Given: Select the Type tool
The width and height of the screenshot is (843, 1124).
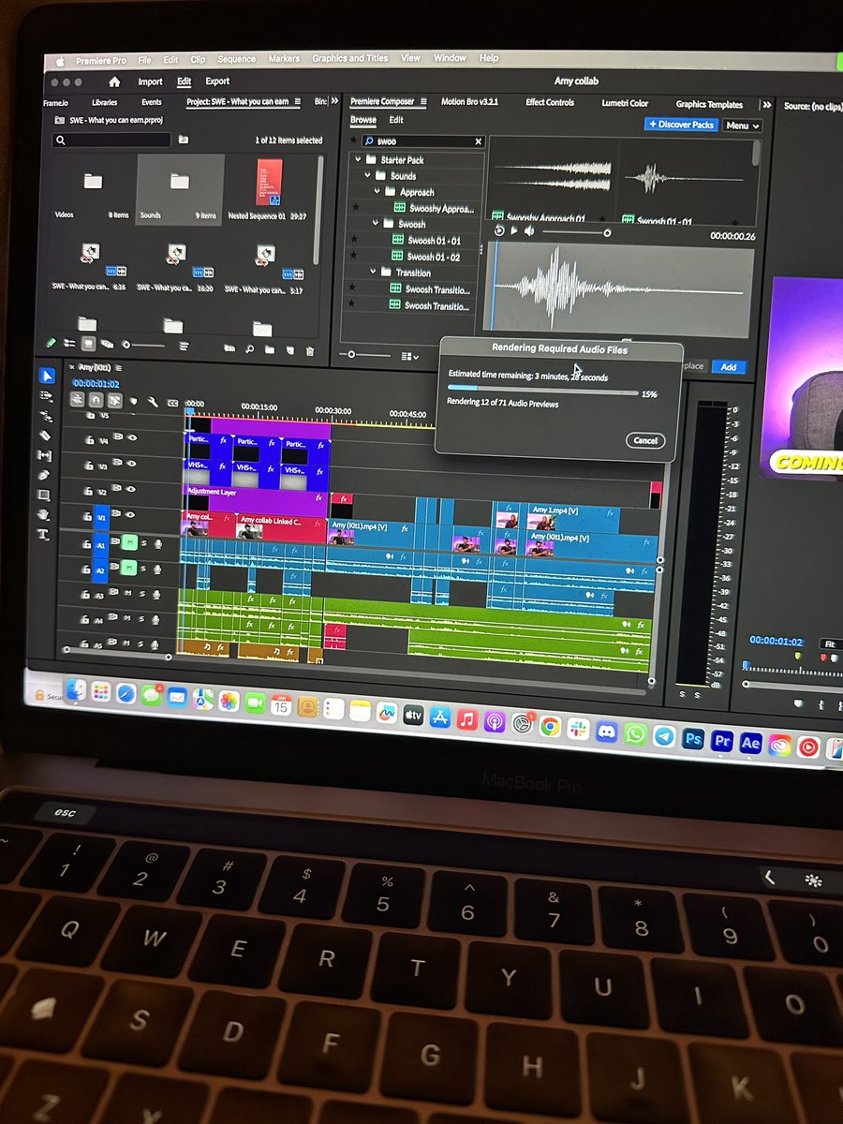Looking at the screenshot, I should click(x=43, y=535).
